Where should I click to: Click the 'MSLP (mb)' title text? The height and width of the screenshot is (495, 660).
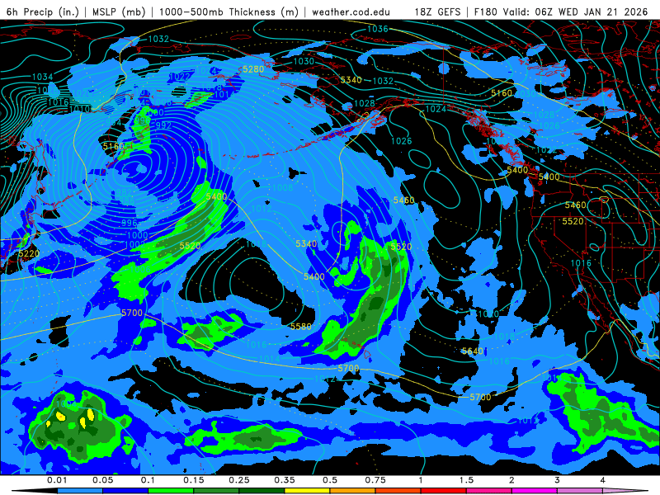click(x=119, y=12)
